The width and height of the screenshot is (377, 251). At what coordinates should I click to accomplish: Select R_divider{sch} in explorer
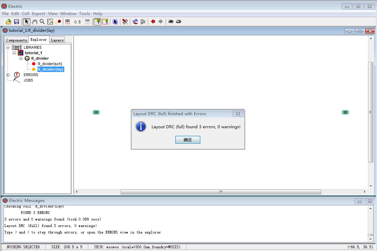point(50,64)
